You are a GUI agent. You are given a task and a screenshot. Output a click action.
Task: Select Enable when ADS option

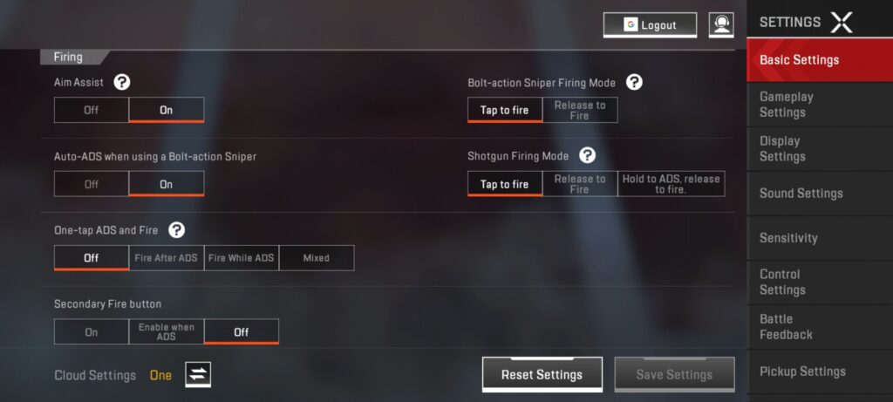167,332
